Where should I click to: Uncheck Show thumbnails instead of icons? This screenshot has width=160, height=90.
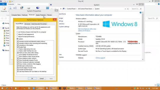pyautogui.click(x=18, y=60)
